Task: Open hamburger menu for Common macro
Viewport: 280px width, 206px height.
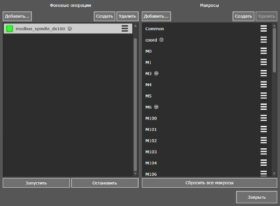Action: point(264,28)
